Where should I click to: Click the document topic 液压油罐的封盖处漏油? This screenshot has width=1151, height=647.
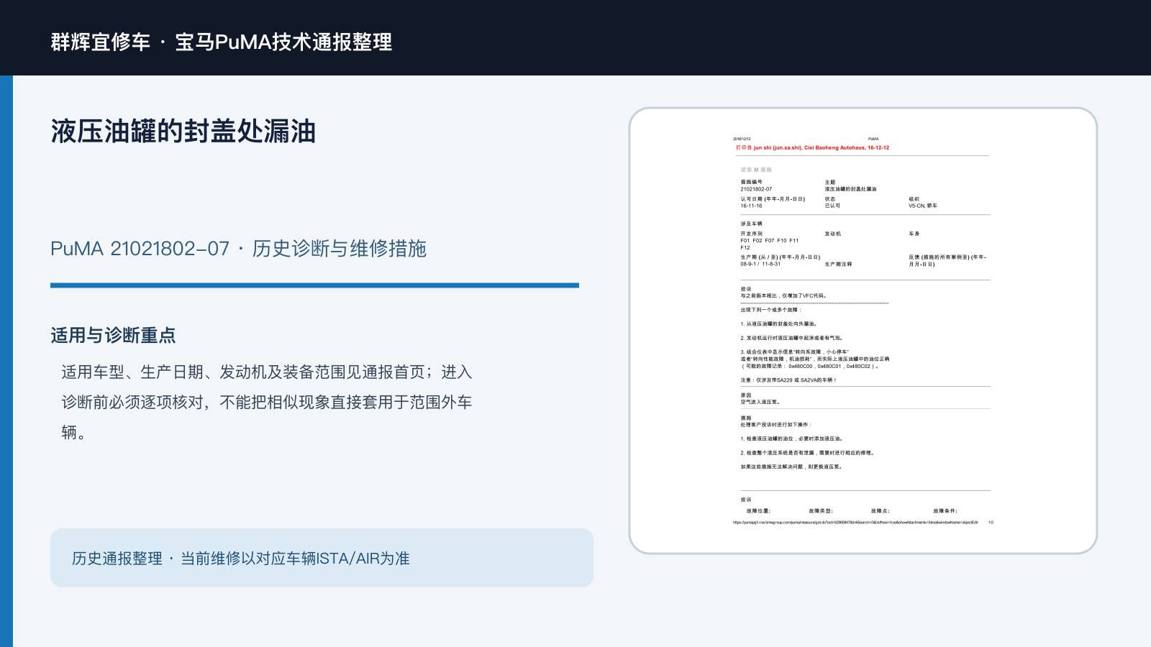(850, 189)
